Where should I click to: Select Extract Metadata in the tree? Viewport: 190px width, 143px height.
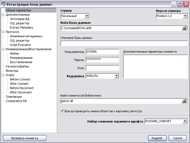(21, 28)
